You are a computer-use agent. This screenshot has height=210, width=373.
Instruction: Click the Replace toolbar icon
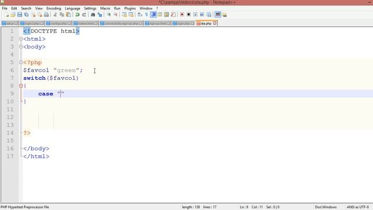tap(100, 15)
